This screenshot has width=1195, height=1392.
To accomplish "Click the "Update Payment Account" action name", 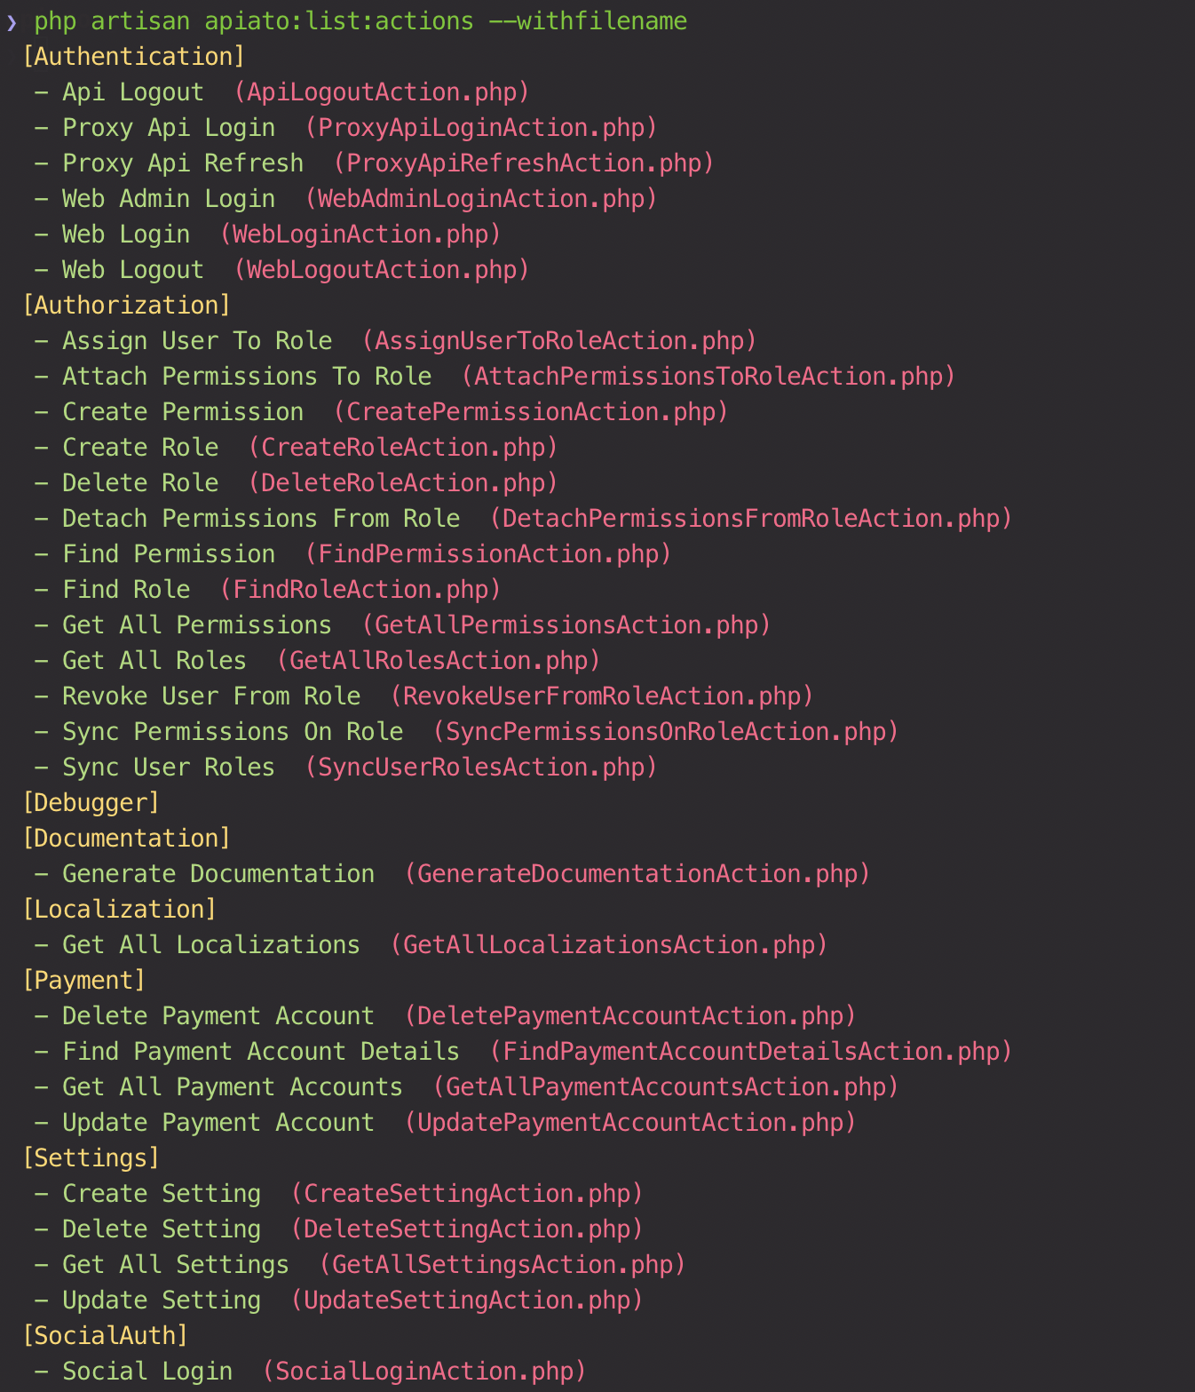I will (218, 1123).
